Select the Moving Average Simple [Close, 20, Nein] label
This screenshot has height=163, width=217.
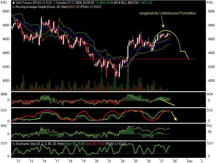(42, 7)
